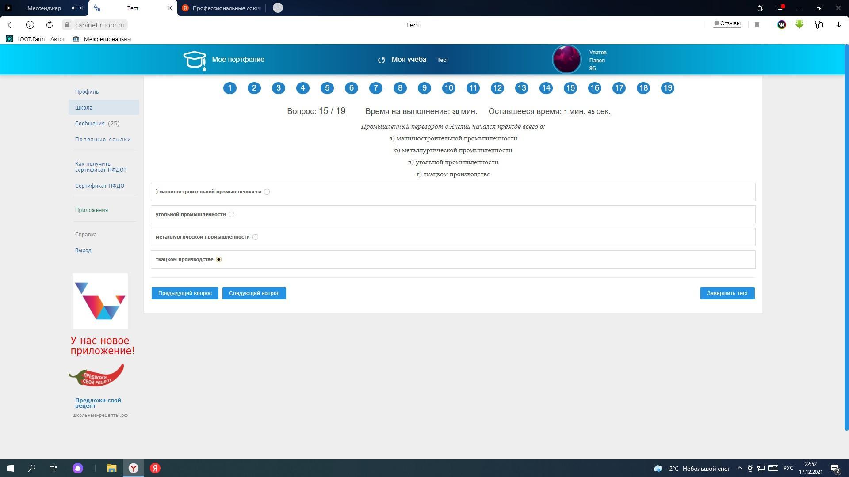
Task: Open Сообщения in the sidebar menu
Action: click(x=90, y=124)
